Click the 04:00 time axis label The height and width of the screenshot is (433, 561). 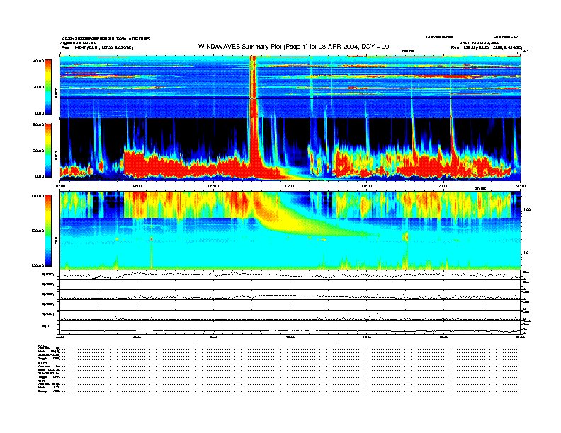click(137, 187)
